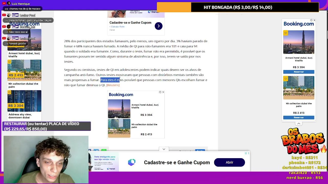Collapse the bottom banner with the down chevron
This screenshot has width=328, height=184.
point(164,149)
